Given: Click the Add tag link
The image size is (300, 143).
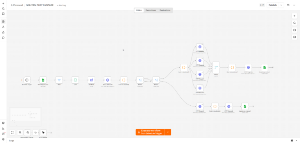Looking at the screenshot, I should [x=61, y=5].
